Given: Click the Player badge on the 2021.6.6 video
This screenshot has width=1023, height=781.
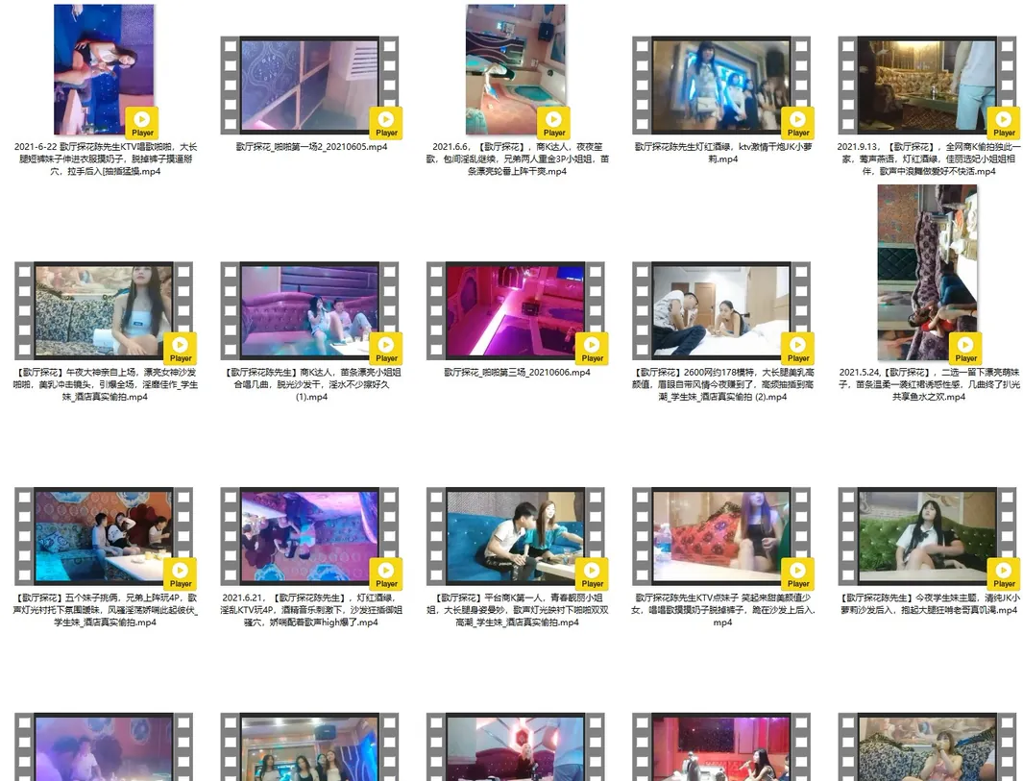Looking at the screenshot, I should pyautogui.click(x=554, y=122).
